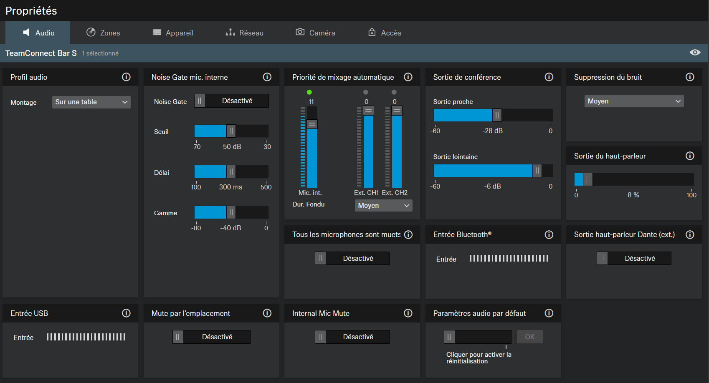Open info for Entrée USB panel
Screen dimensions: 709x383
pos(126,313)
